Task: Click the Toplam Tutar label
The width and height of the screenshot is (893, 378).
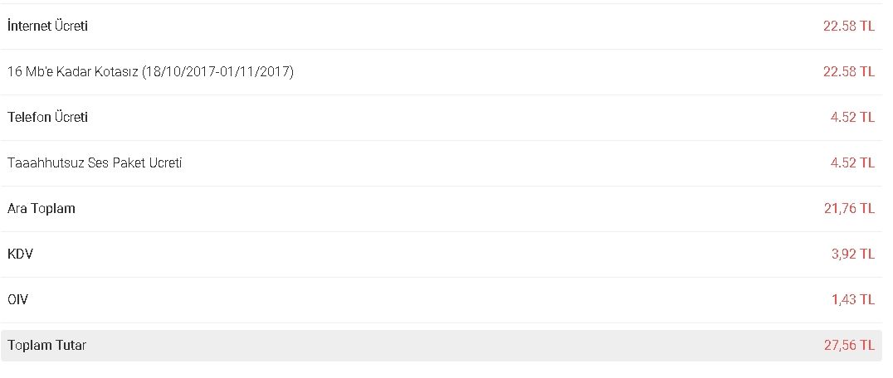Action: click(46, 346)
